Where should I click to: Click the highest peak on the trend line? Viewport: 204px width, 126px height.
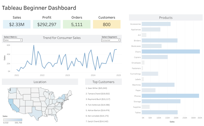coord(34,45)
